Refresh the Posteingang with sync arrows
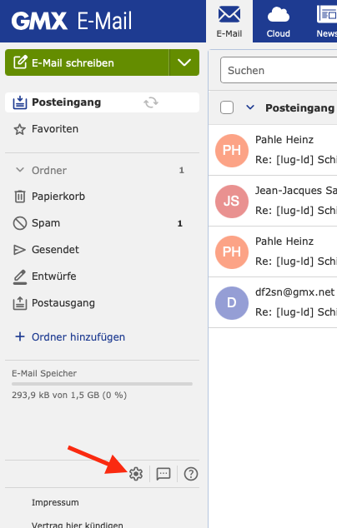337x528 pixels. [x=151, y=102]
